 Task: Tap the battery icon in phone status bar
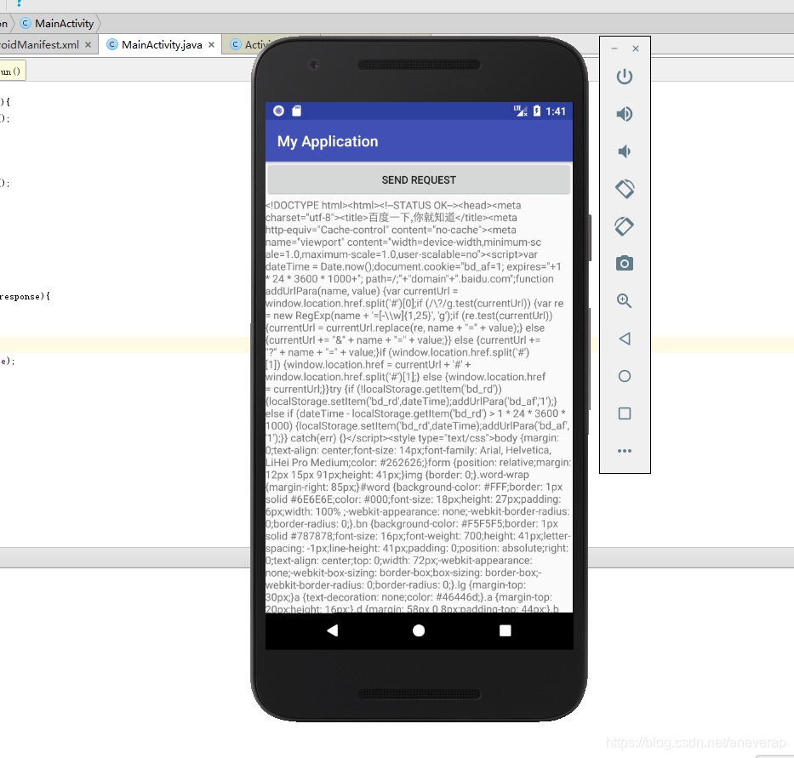tap(537, 111)
